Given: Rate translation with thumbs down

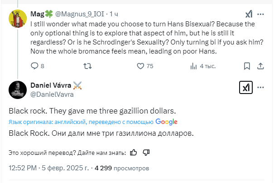Looking at the screenshot, I should coord(145,153).
